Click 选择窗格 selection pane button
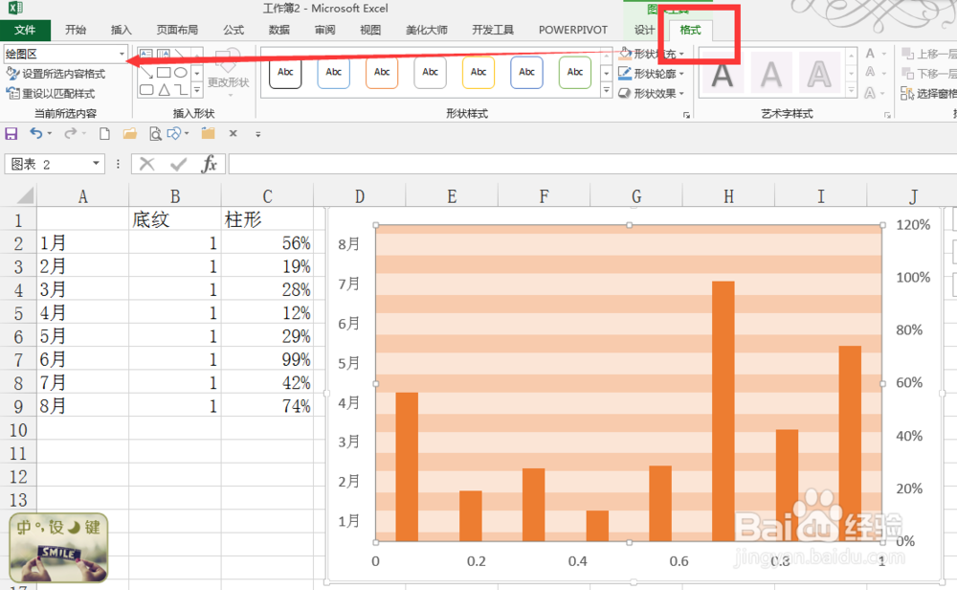This screenshot has width=957, height=590. [928, 94]
